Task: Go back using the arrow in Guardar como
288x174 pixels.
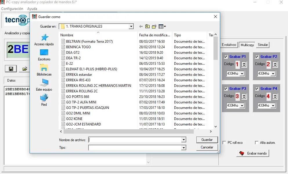Action: pos(141,26)
